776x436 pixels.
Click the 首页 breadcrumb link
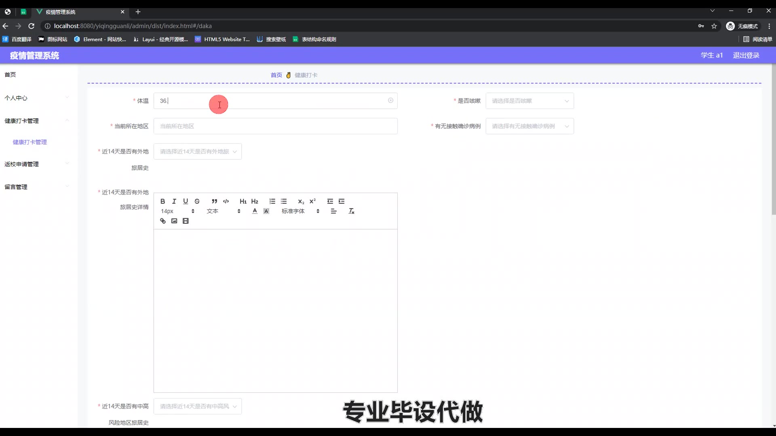click(x=276, y=75)
